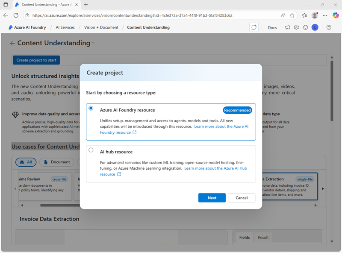This screenshot has height=253, width=342.
Task: Click the user account avatar icon
Action: [315, 27]
